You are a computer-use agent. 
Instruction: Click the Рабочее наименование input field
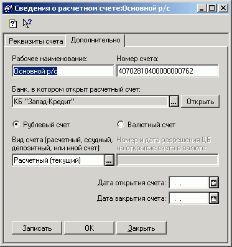tap(63, 71)
